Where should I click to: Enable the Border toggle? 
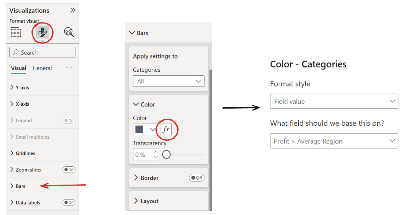(196, 178)
